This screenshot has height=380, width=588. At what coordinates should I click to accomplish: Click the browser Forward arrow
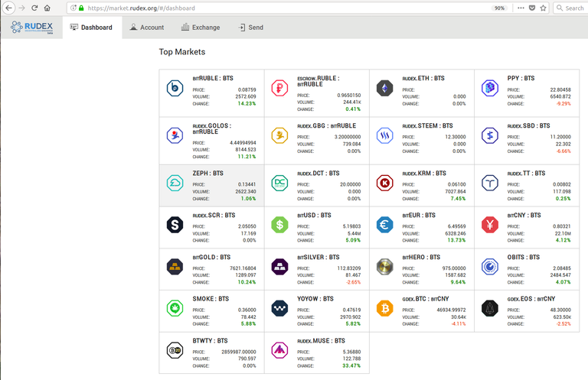pos(21,8)
